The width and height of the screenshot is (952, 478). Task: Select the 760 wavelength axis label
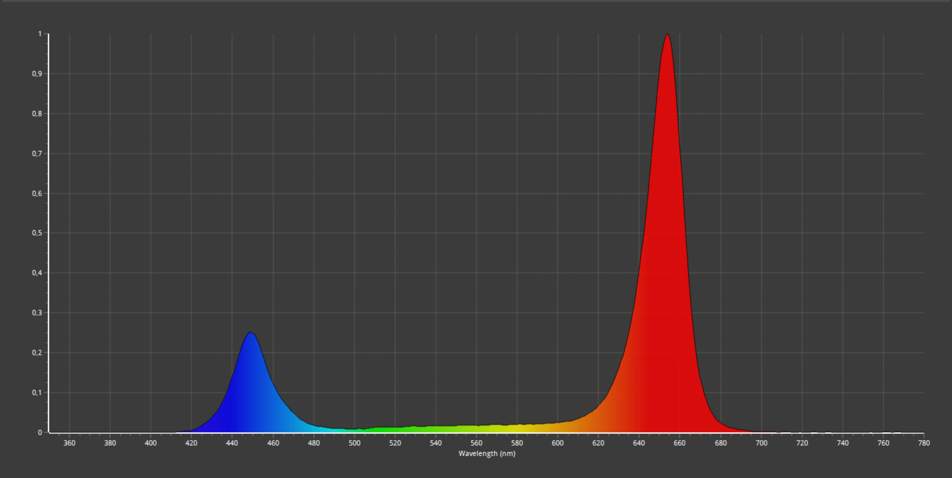click(883, 443)
